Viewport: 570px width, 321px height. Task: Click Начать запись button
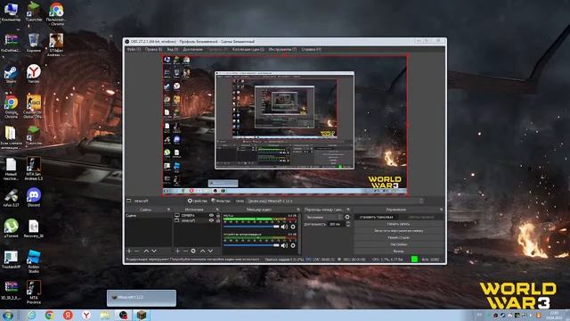point(399,224)
